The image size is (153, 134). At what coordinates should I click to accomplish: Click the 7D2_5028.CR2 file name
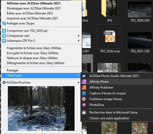coord(140,20)
